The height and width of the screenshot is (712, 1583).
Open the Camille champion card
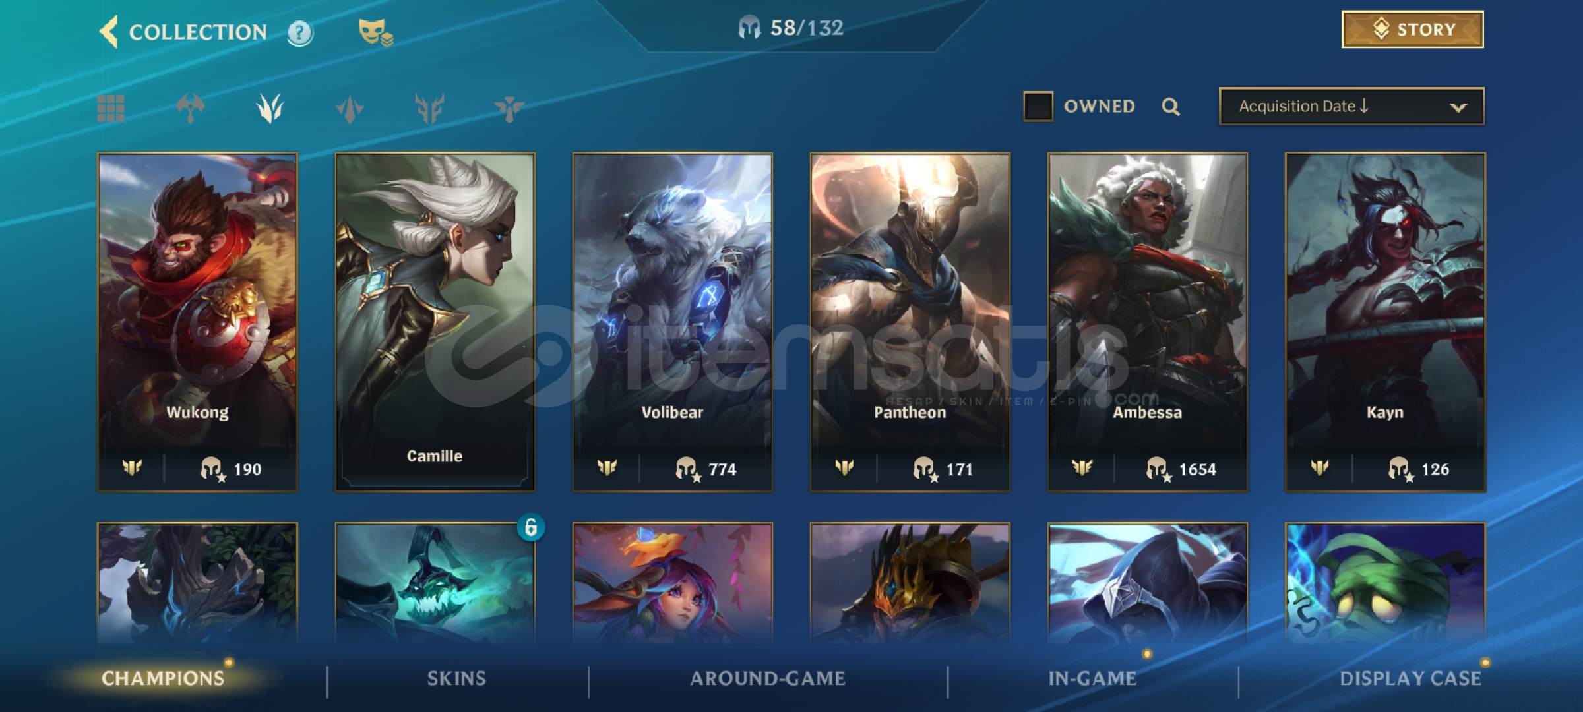435,322
